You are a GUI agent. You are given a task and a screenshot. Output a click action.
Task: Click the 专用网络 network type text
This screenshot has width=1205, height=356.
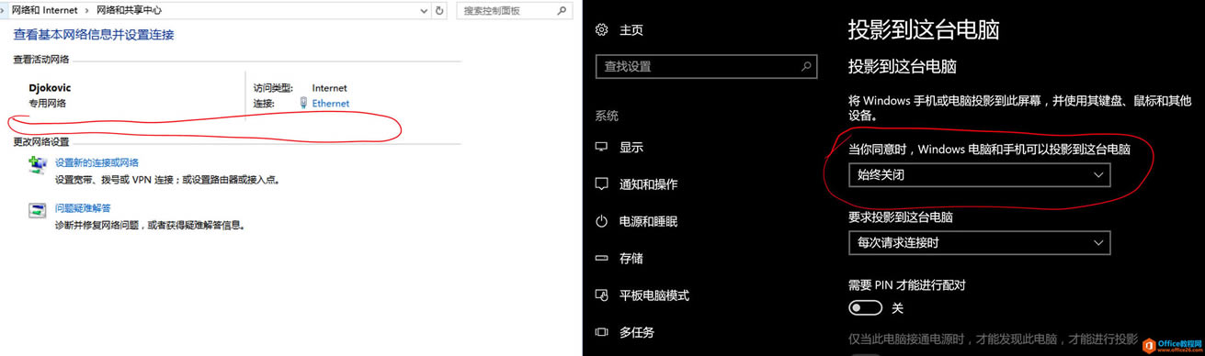coord(48,104)
